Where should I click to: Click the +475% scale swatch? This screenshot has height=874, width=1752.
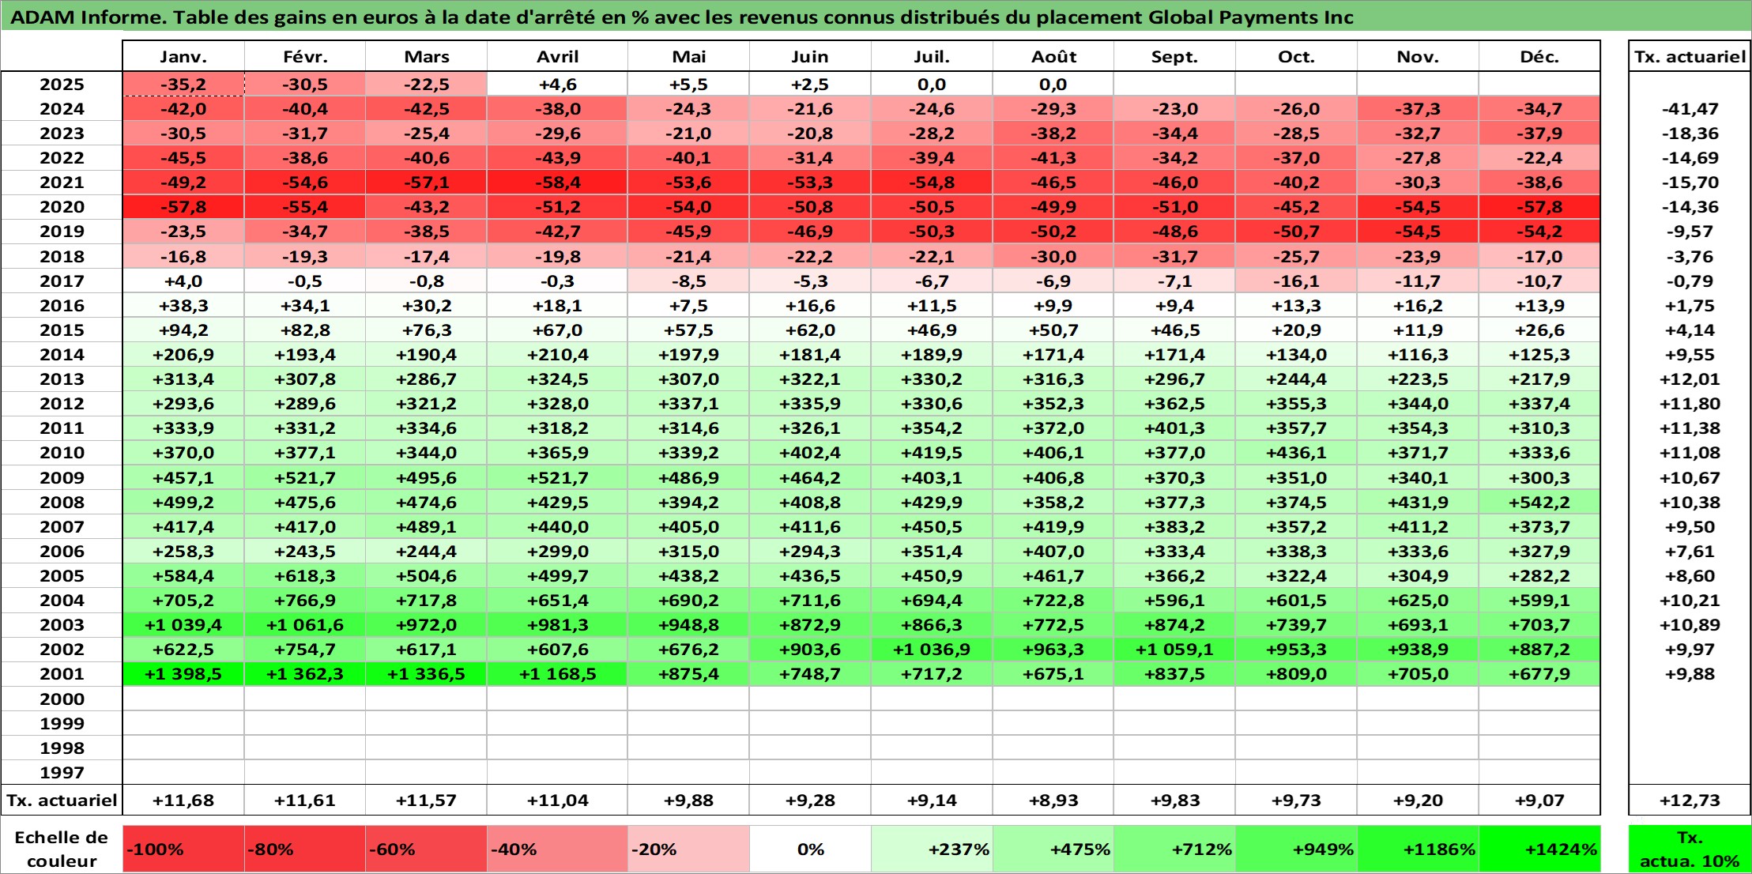pyautogui.click(x=1053, y=850)
